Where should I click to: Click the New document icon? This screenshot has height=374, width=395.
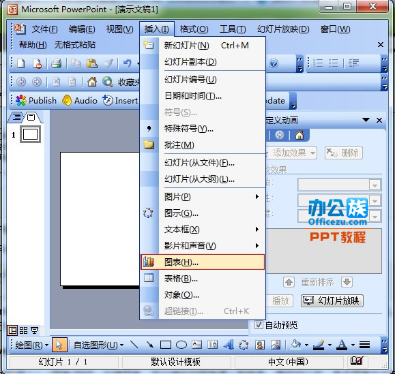point(21,63)
